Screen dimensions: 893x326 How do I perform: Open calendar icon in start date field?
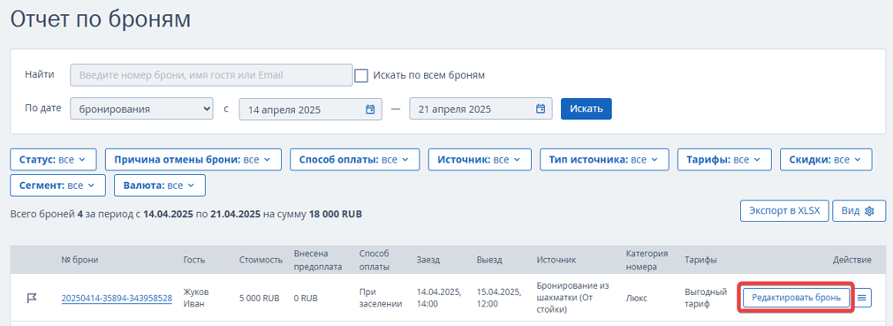369,110
